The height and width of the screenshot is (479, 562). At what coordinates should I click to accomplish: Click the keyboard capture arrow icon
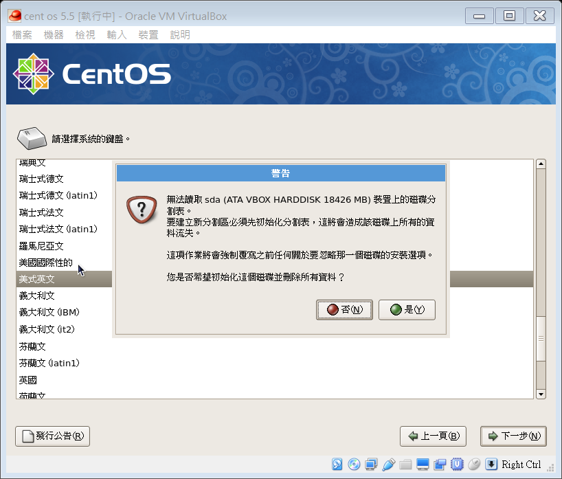491,464
